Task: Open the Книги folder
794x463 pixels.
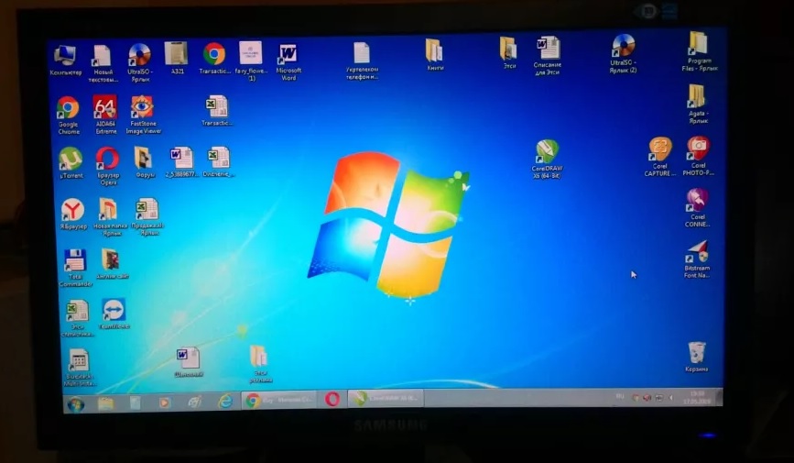Action: (x=434, y=55)
